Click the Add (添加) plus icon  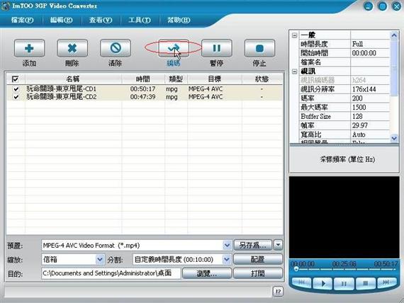coord(29,48)
